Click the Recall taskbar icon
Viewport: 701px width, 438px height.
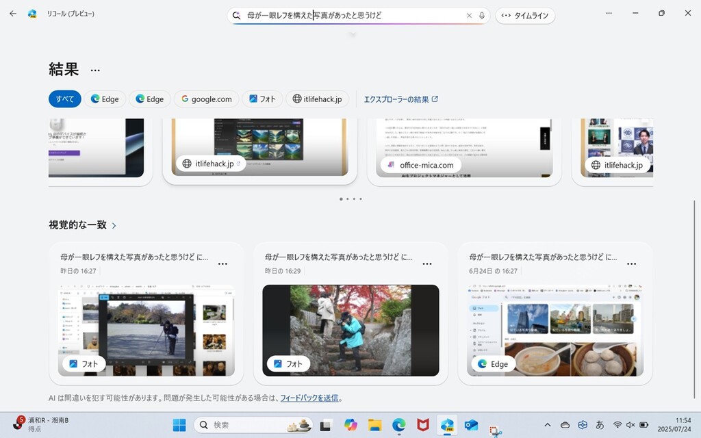click(447, 425)
